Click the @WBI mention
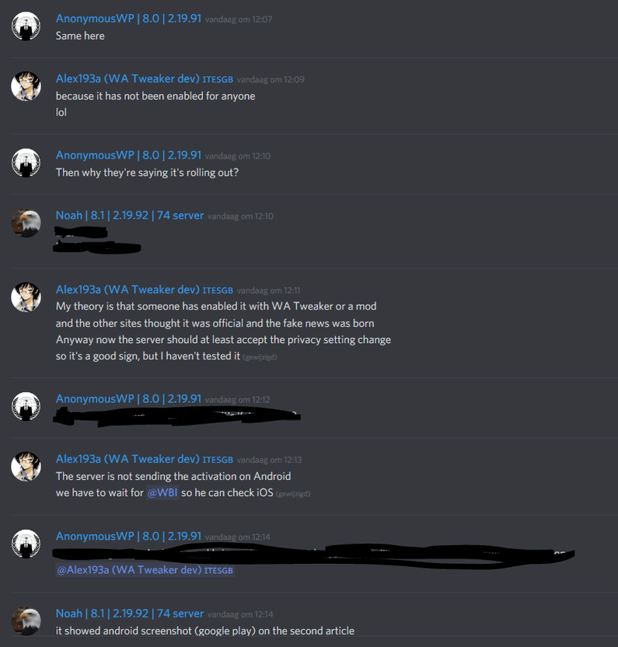 pyautogui.click(x=162, y=493)
